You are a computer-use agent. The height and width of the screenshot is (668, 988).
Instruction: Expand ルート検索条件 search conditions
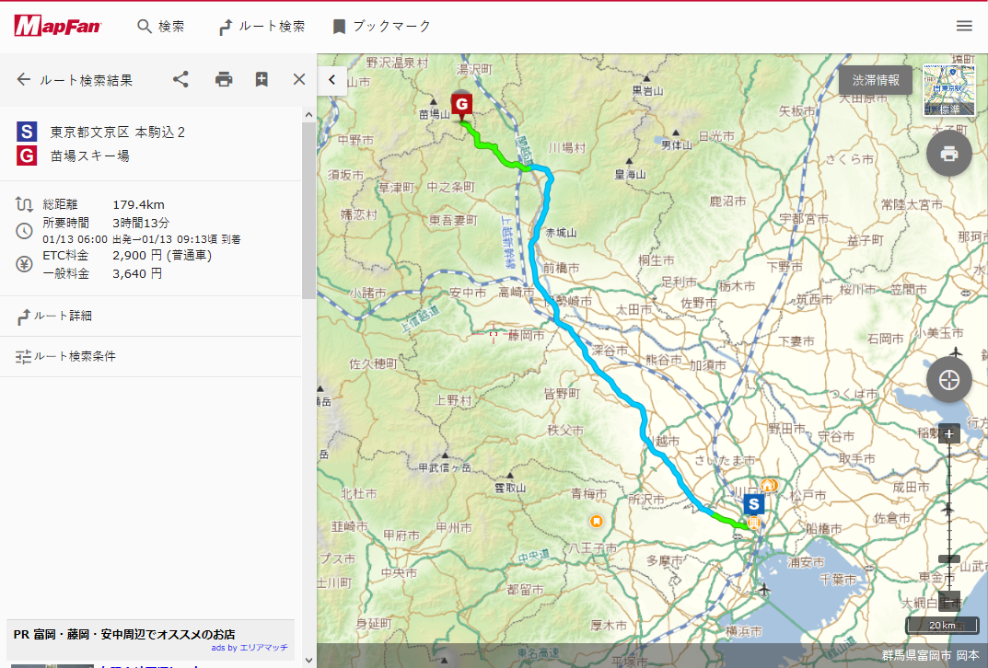click(151, 356)
